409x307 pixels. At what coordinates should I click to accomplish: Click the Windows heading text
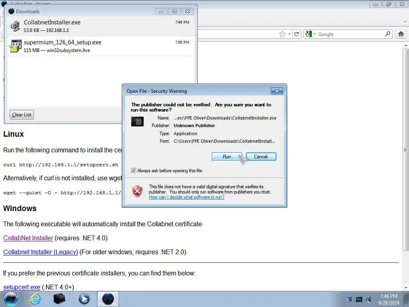point(20,208)
